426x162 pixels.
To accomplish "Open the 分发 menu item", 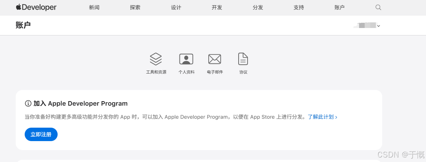I will click(258, 7).
